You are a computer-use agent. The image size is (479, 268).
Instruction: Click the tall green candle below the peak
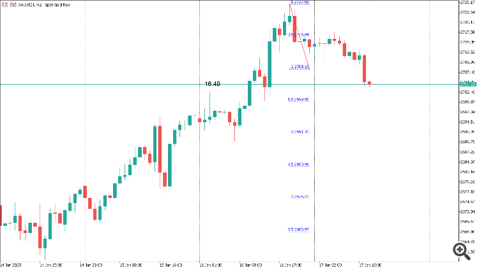pos(270,64)
